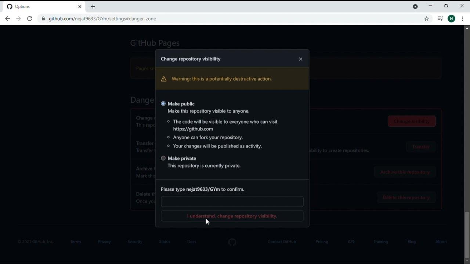Select the Make public radio option

(163, 104)
